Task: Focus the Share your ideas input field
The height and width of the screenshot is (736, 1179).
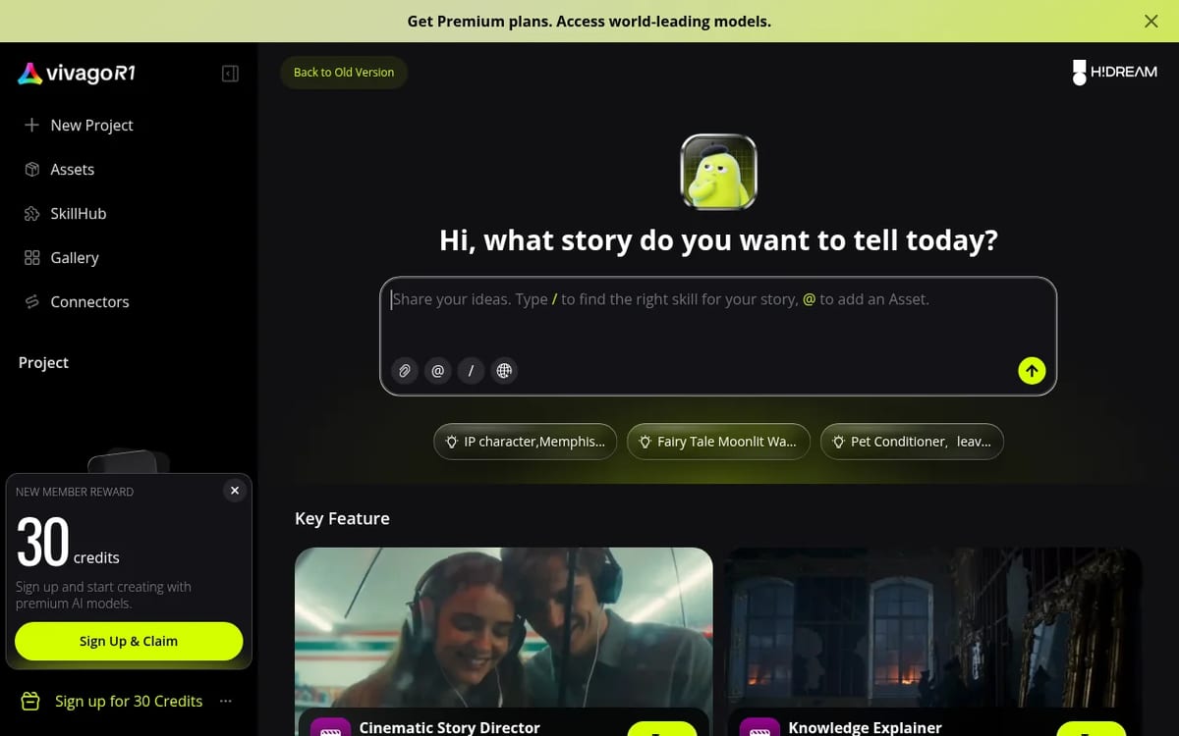Action: click(x=718, y=299)
